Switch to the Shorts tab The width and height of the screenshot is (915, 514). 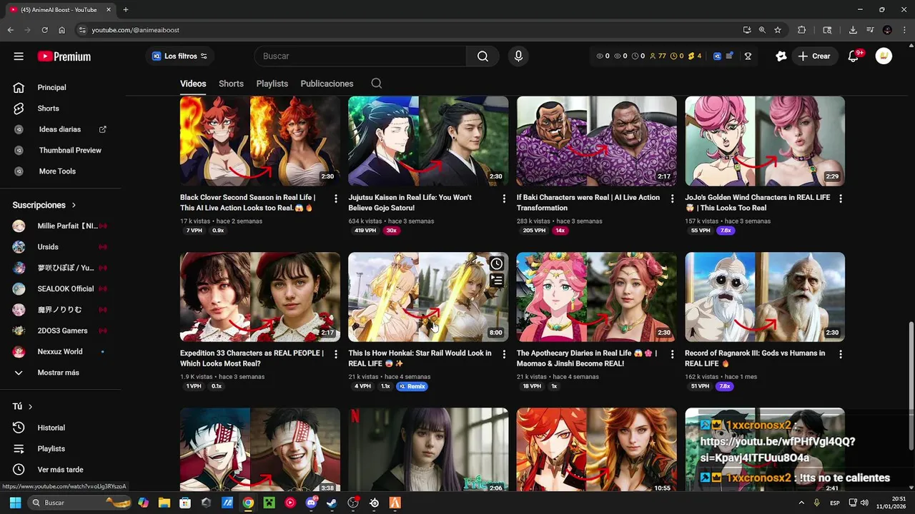pos(231,84)
